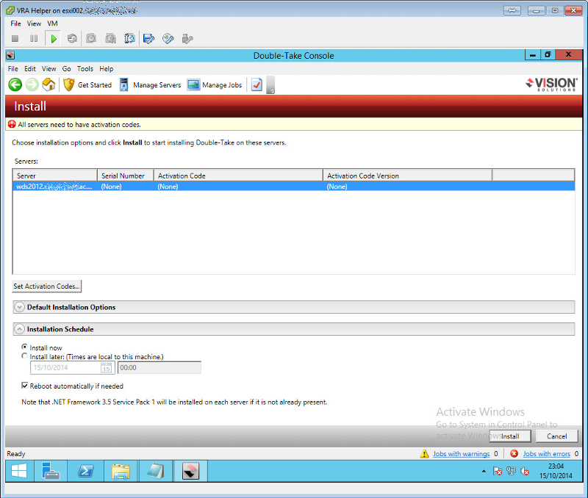Open the VM menu
This screenshot has height=498, width=588.
(x=52, y=24)
